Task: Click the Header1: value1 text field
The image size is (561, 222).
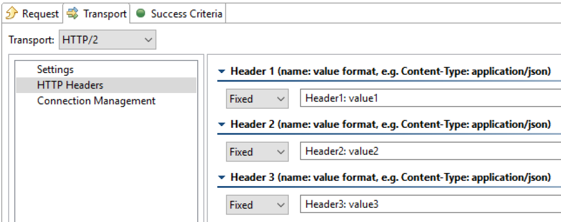Action: pos(431,98)
